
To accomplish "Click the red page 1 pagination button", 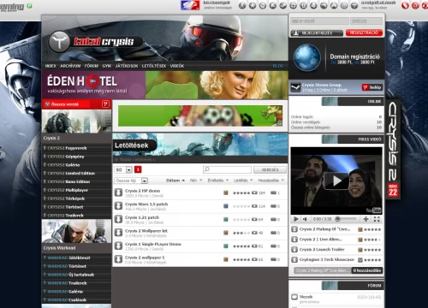I will tap(138, 169).
